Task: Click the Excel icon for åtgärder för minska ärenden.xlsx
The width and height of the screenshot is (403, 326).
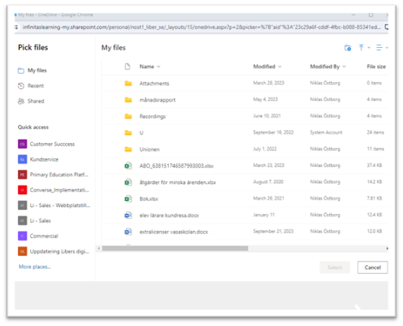Action: coord(128,182)
